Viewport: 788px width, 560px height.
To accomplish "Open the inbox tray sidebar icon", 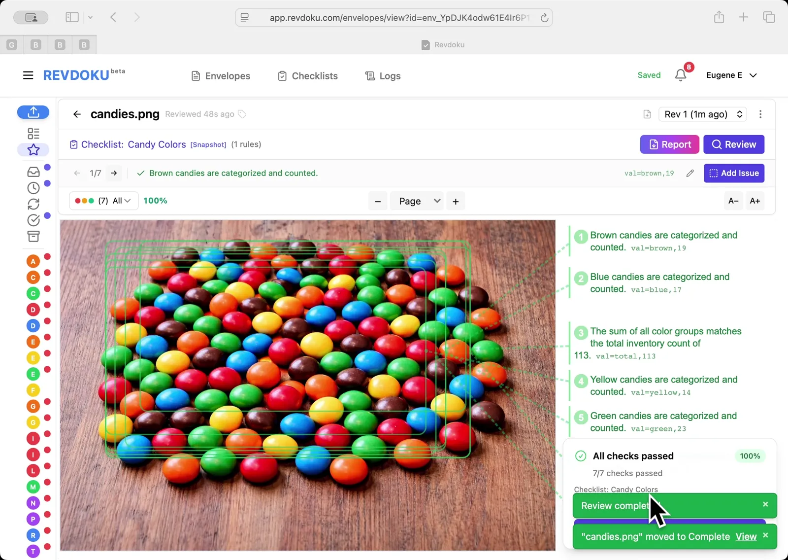I will pyautogui.click(x=33, y=172).
